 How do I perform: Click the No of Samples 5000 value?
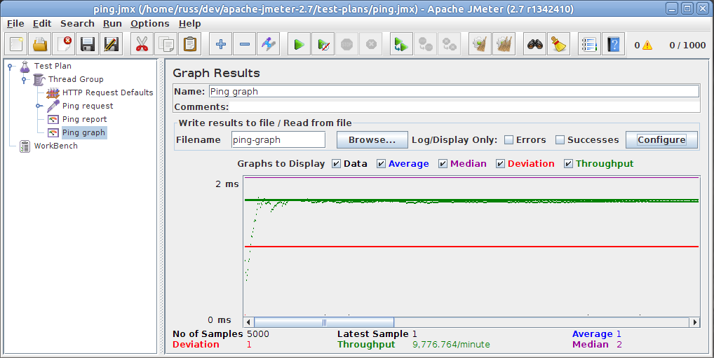coord(258,334)
